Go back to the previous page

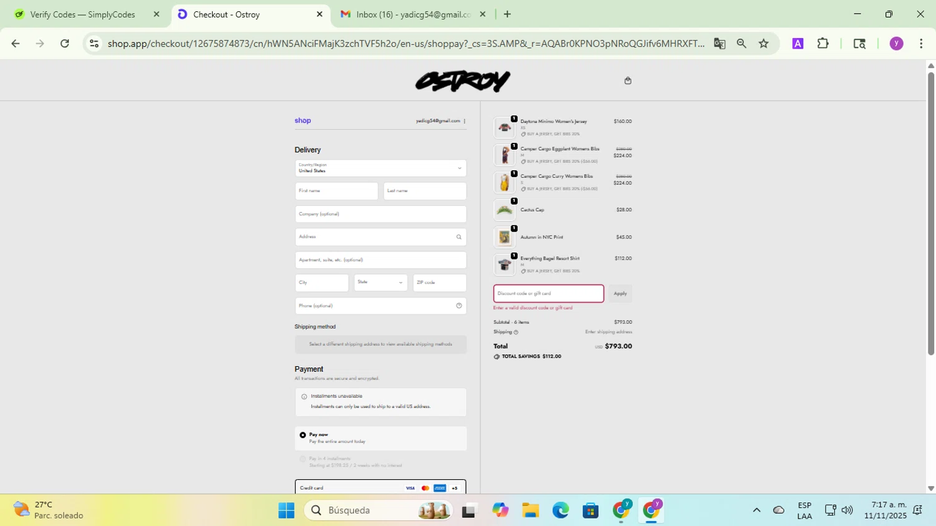click(16, 43)
